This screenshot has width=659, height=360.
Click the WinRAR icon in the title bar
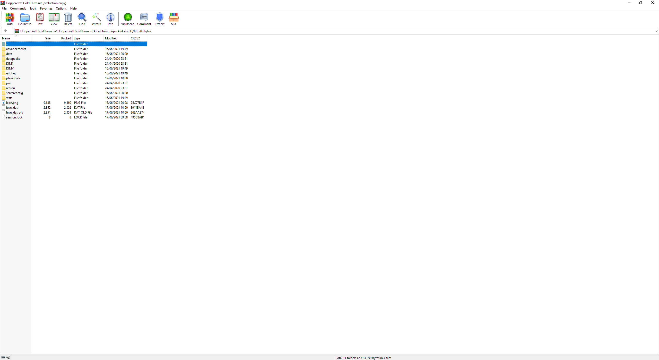coord(3,3)
